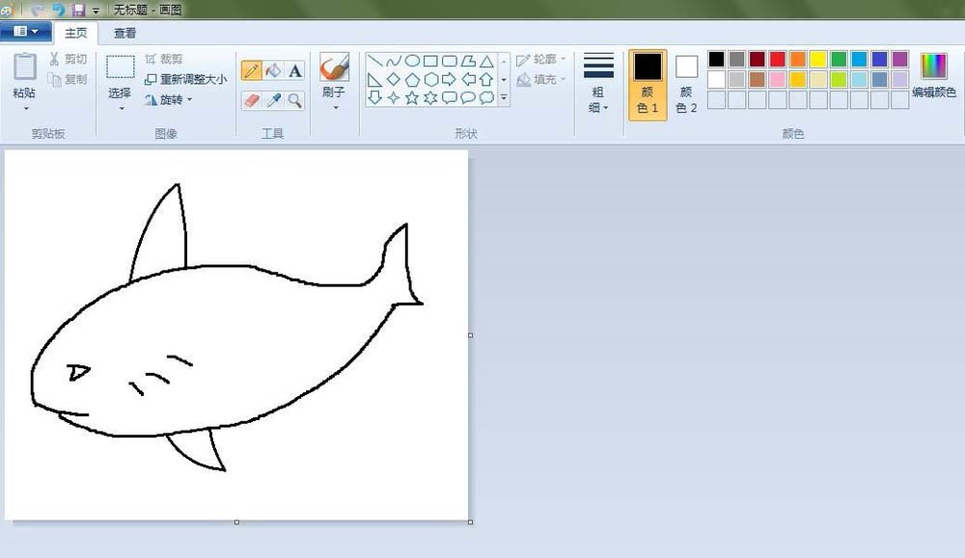The width and height of the screenshot is (965, 558).
Task: Pick the oval shape
Action: 412,61
